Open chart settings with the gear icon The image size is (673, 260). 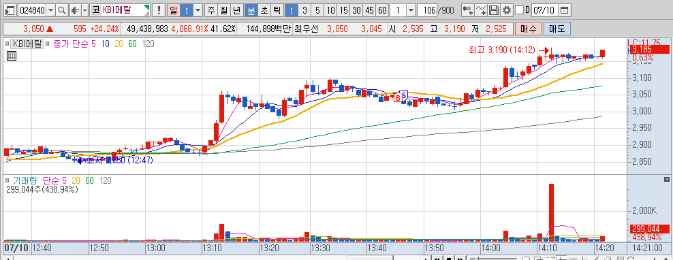click(x=507, y=10)
